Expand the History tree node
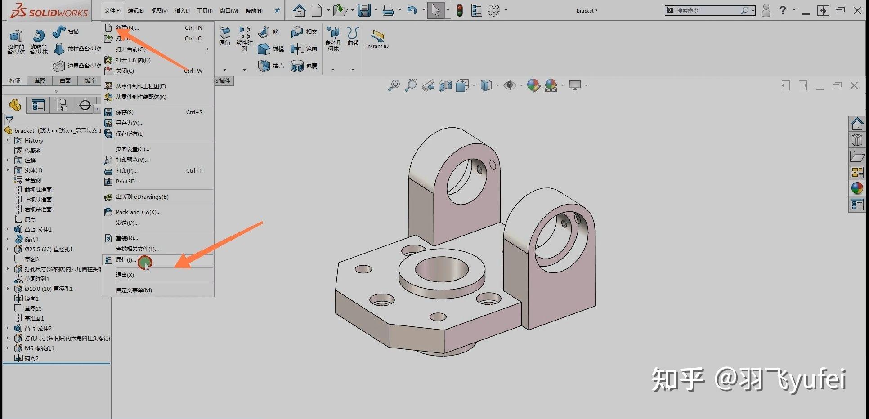This screenshot has height=419, width=869. 8,140
